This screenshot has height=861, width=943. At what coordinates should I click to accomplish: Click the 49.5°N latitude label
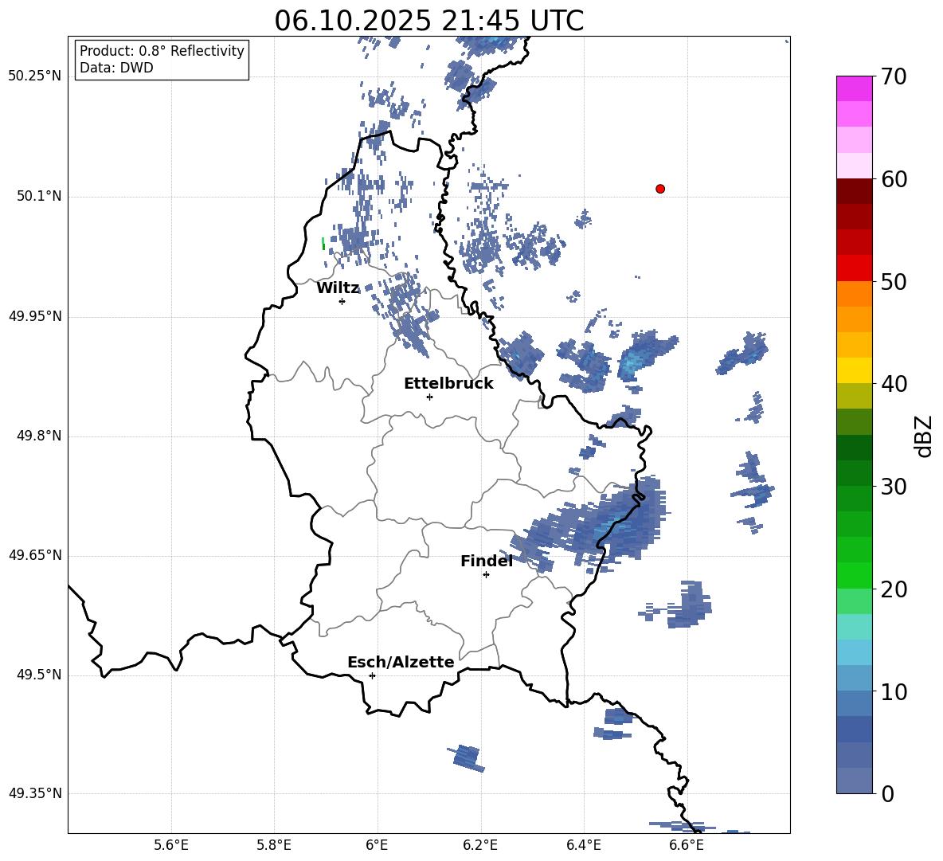pos(39,675)
